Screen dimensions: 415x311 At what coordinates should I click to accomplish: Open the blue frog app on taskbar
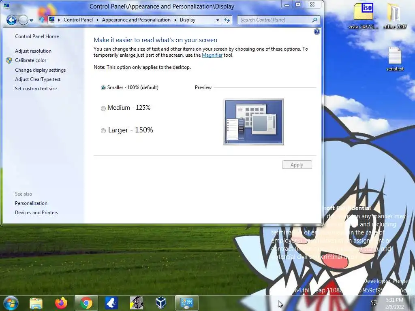[x=111, y=303]
